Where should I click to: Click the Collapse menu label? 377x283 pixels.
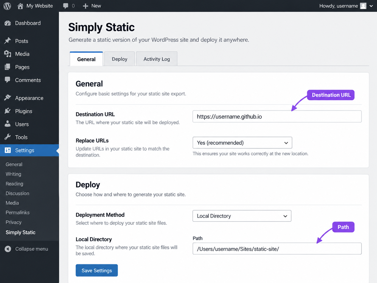pos(32,249)
